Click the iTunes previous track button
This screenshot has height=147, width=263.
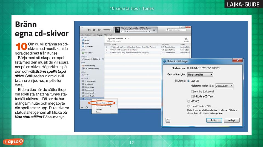tap(89, 30)
